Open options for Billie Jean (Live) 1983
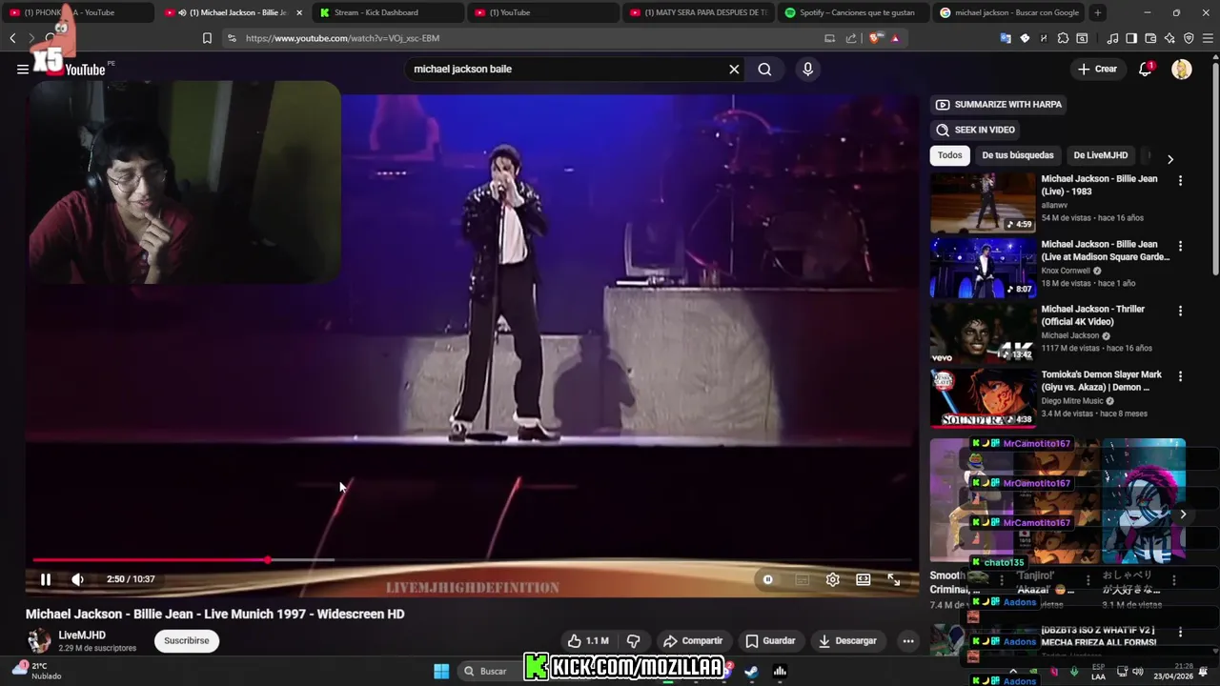This screenshot has height=686, width=1220. click(1180, 181)
